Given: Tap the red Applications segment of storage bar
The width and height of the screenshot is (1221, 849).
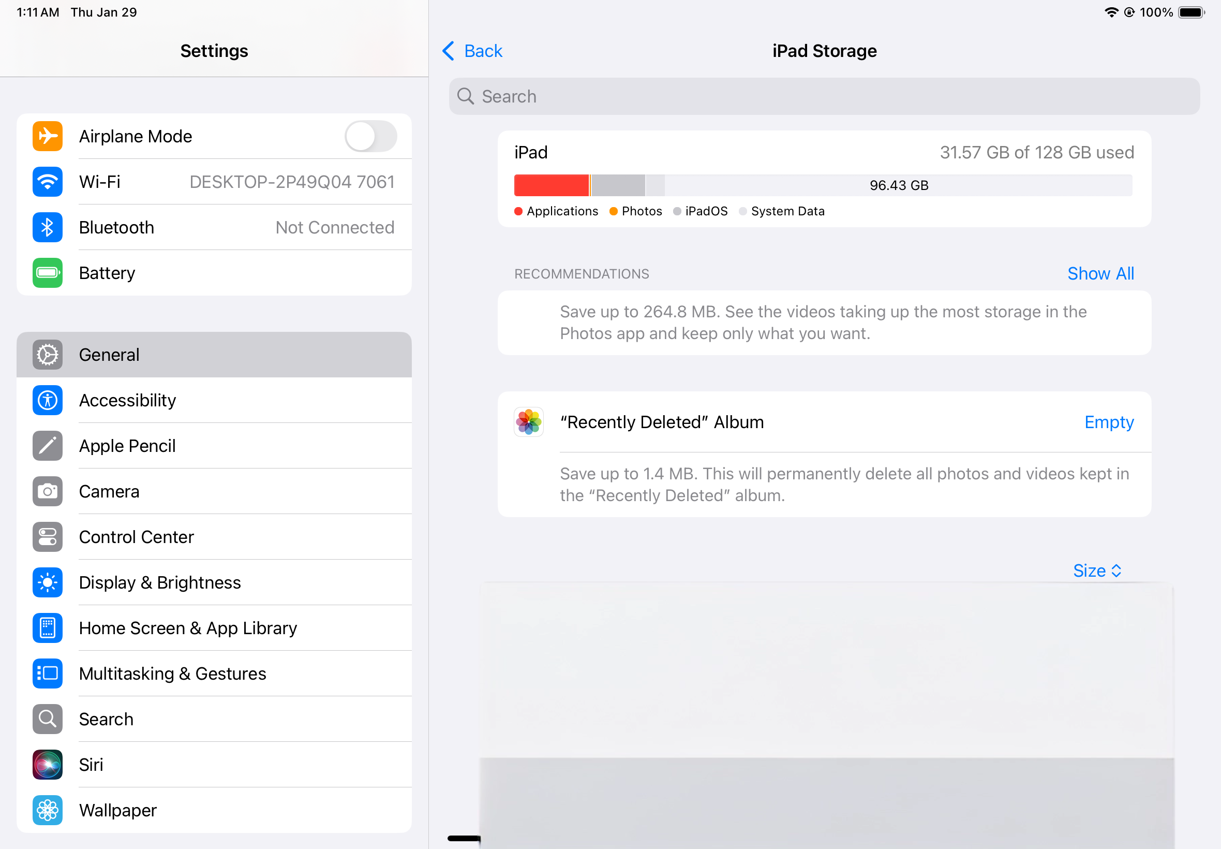Looking at the screenshot, I should 551,185.
